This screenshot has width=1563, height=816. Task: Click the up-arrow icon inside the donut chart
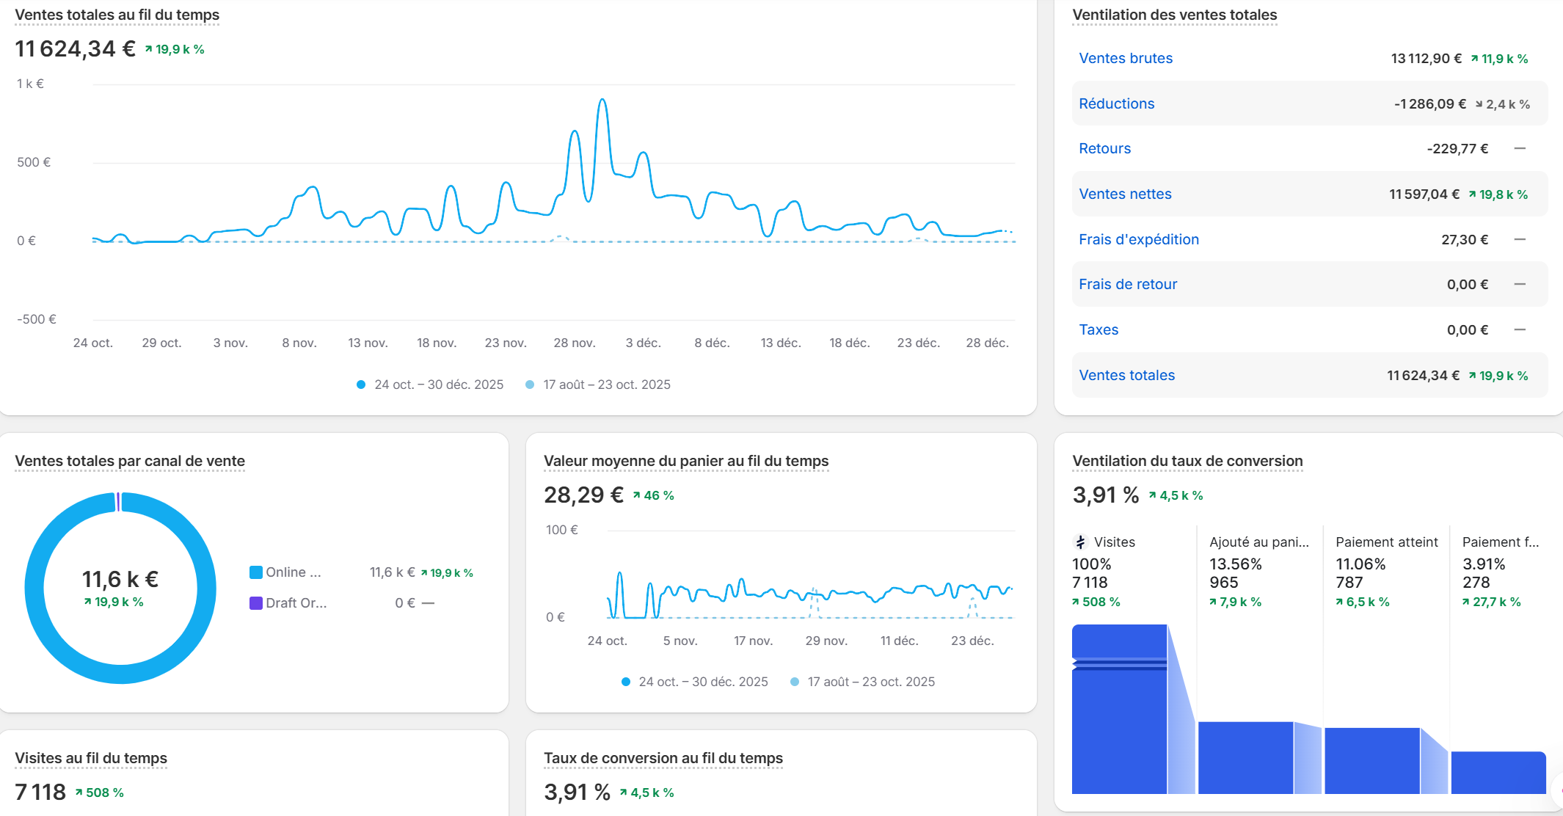[x=87, y=602]
